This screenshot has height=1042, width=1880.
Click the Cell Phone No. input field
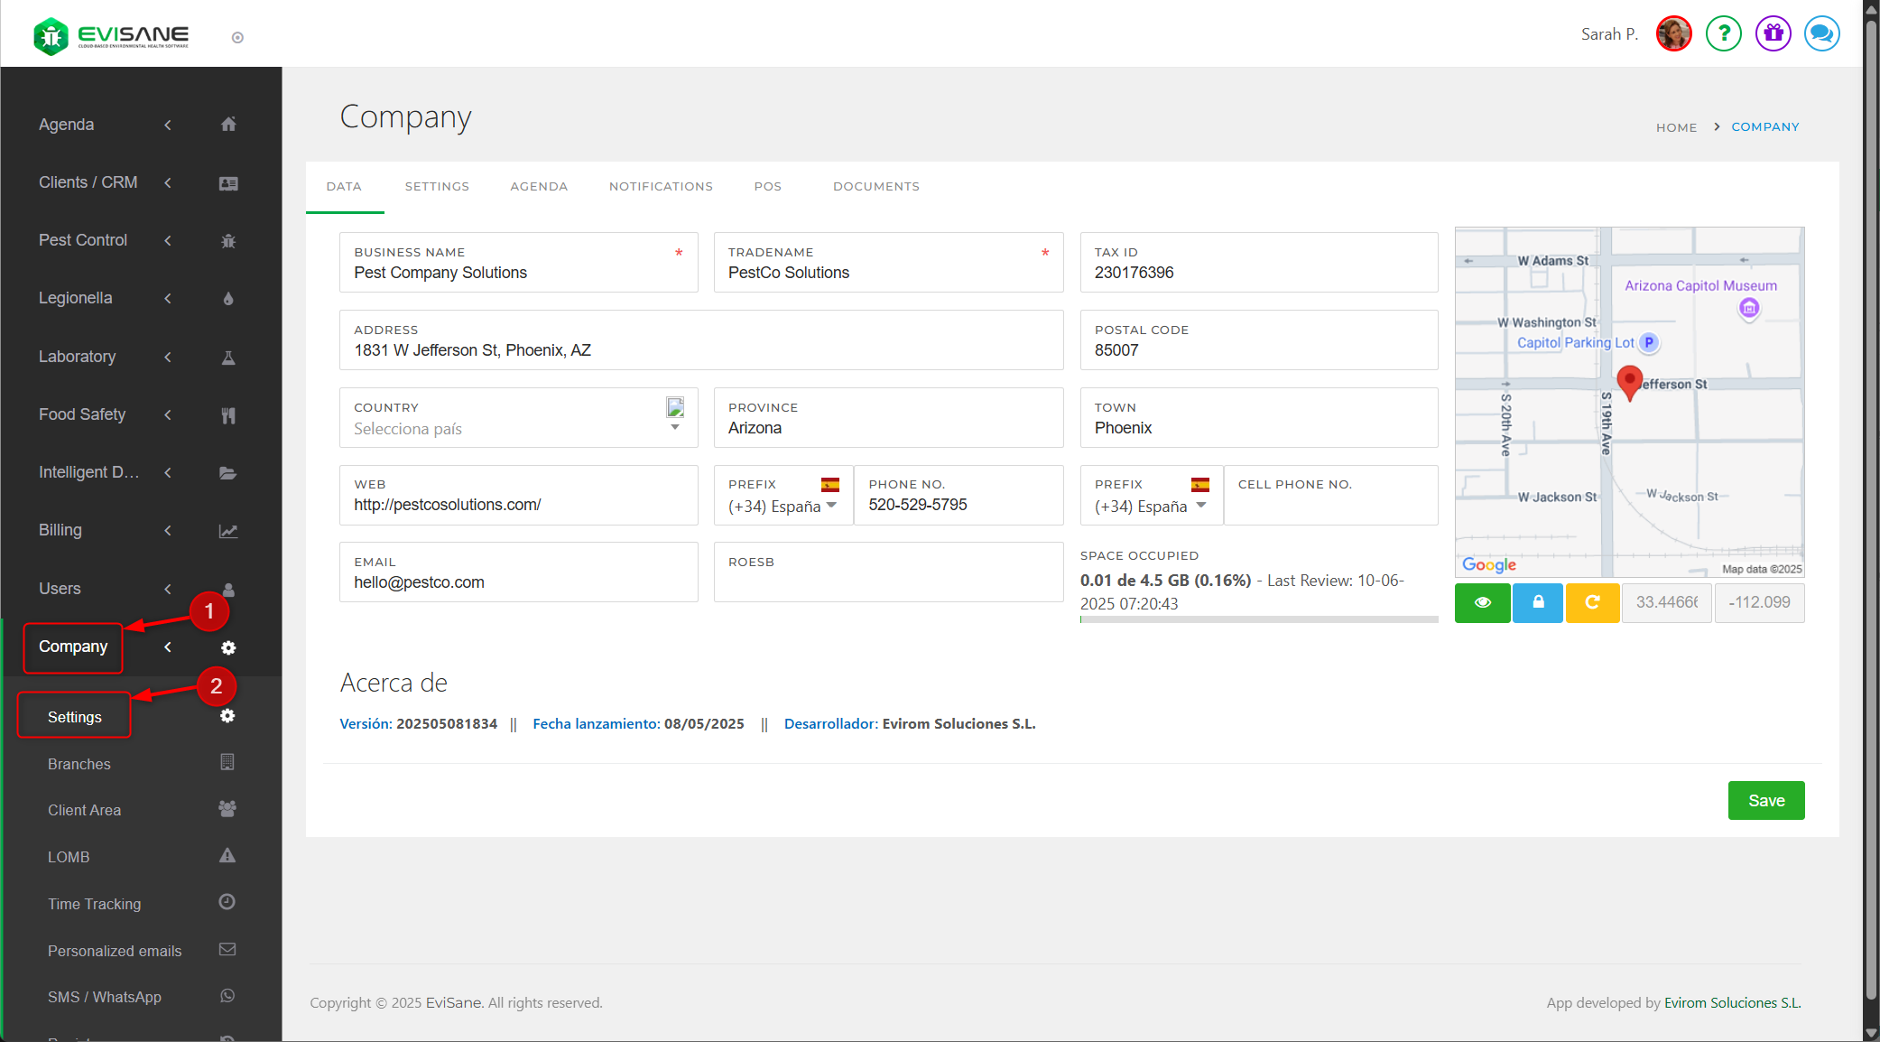tap(1330, 496)
